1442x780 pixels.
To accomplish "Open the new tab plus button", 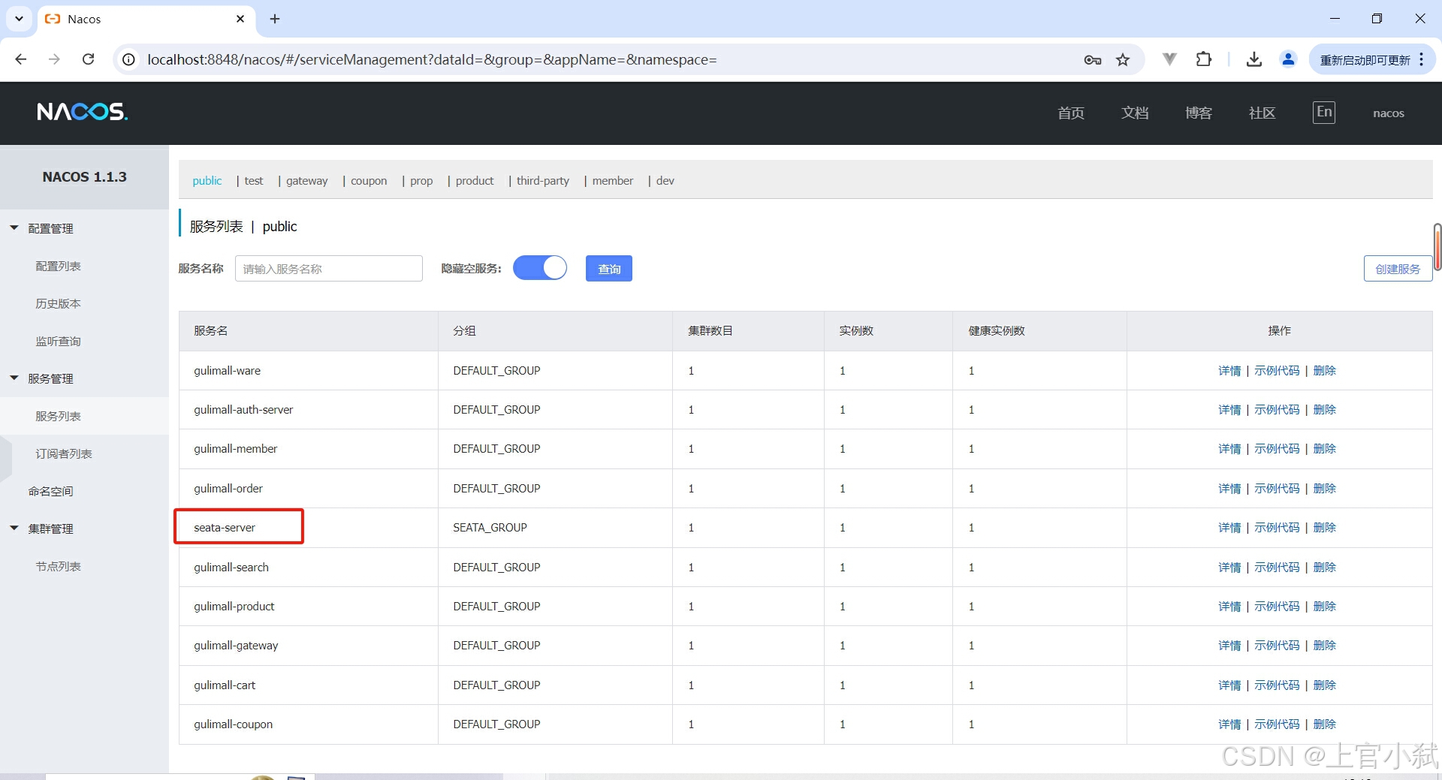I will pos(275,19).
